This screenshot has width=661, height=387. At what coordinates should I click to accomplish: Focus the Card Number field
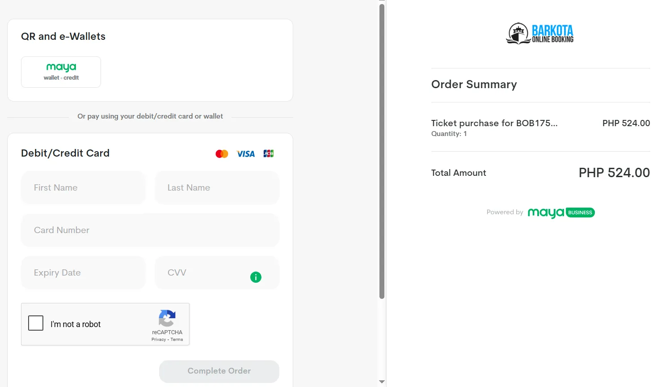coord(150,230)
